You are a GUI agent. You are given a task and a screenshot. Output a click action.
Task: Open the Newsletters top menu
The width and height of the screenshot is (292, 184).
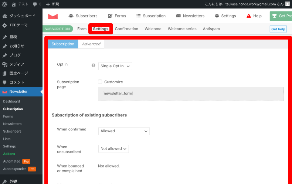(190, 16)
